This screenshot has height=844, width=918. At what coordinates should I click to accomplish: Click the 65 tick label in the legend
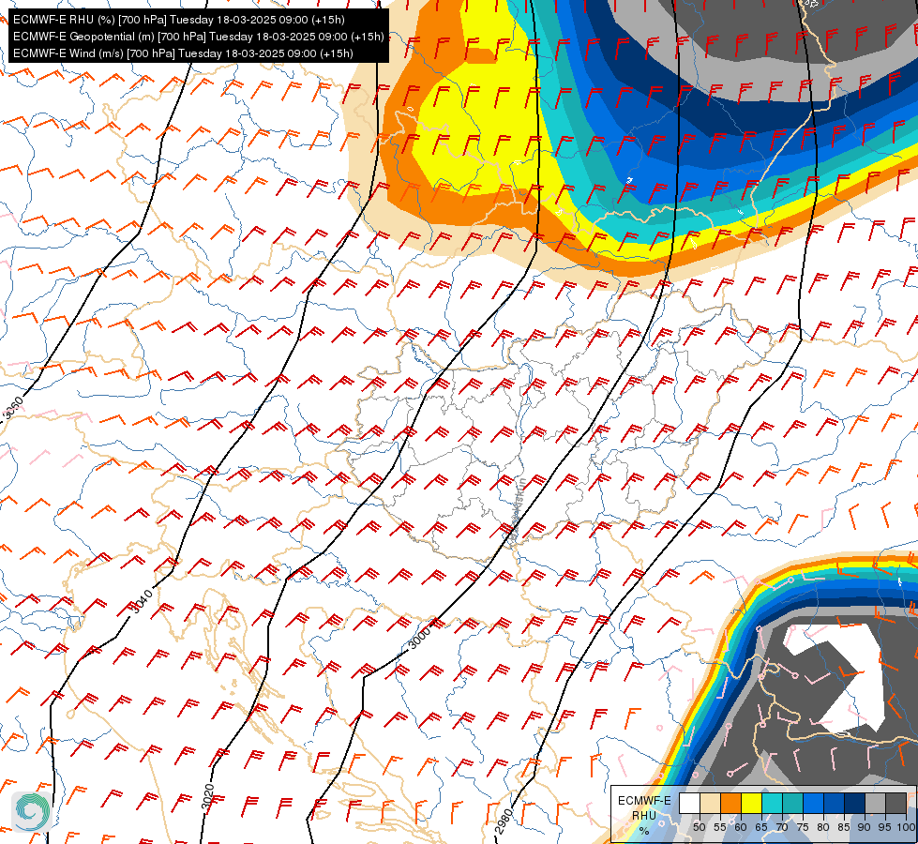[761, 827]
